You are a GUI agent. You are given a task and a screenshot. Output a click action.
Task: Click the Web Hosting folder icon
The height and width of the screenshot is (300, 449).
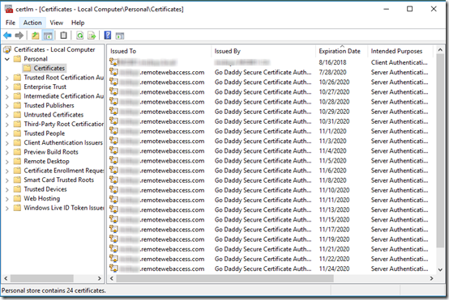click(x=18, y=198)
